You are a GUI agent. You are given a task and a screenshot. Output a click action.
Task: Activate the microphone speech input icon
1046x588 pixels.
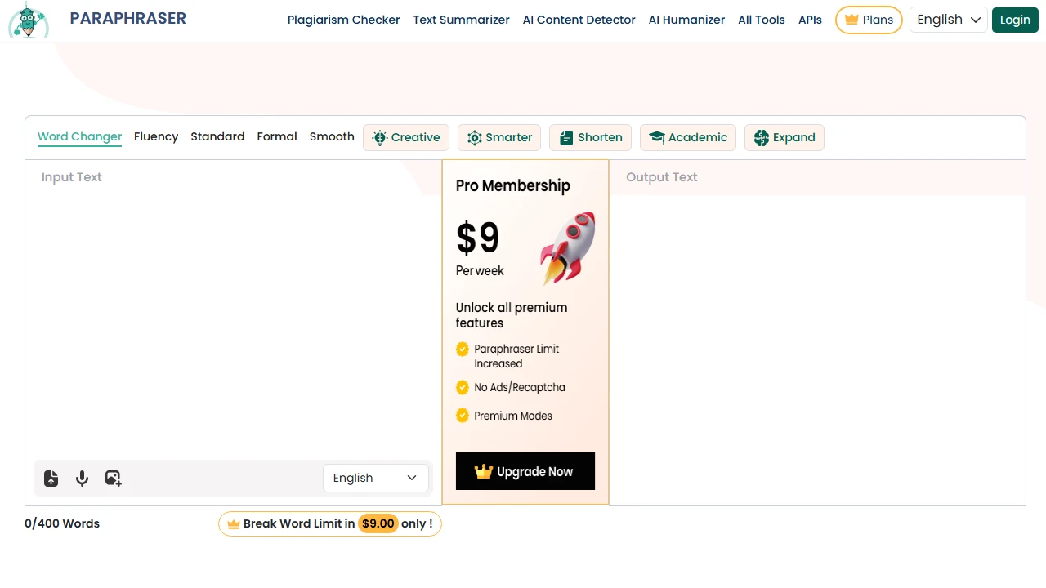click(x=82, y=479)
